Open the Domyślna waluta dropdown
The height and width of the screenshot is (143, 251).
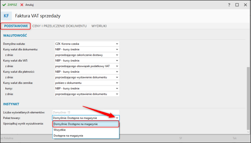(x=87, y=44)
